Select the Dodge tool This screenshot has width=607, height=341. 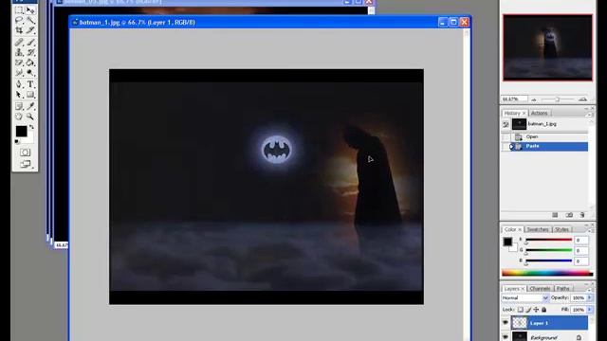(30, 73)
